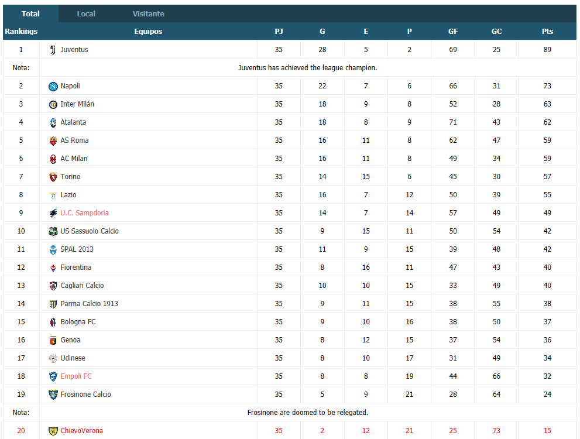Open the Genoa team link
Viewport: 580px width, 439px height.
pyautogui.click(x=70, y=339)
